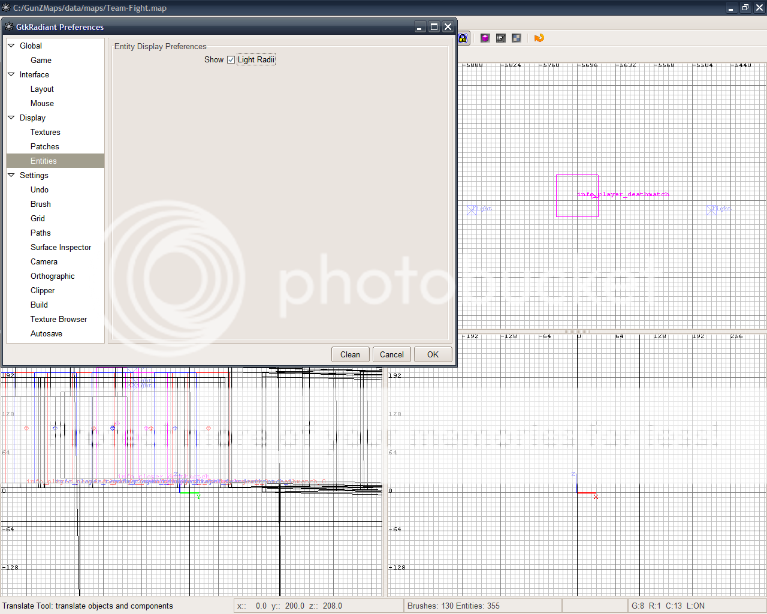Select Surface Inspector in preferences list
Screen dimensions: 767x614
tap(61, 247)
